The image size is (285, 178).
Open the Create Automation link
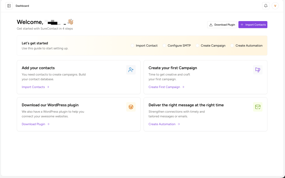click(x=162, y=124)
